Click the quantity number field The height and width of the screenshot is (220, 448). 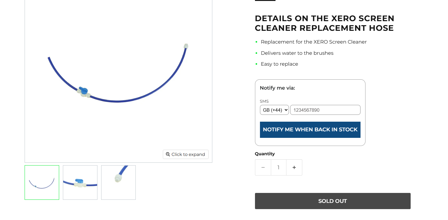(x=278, y=167)
